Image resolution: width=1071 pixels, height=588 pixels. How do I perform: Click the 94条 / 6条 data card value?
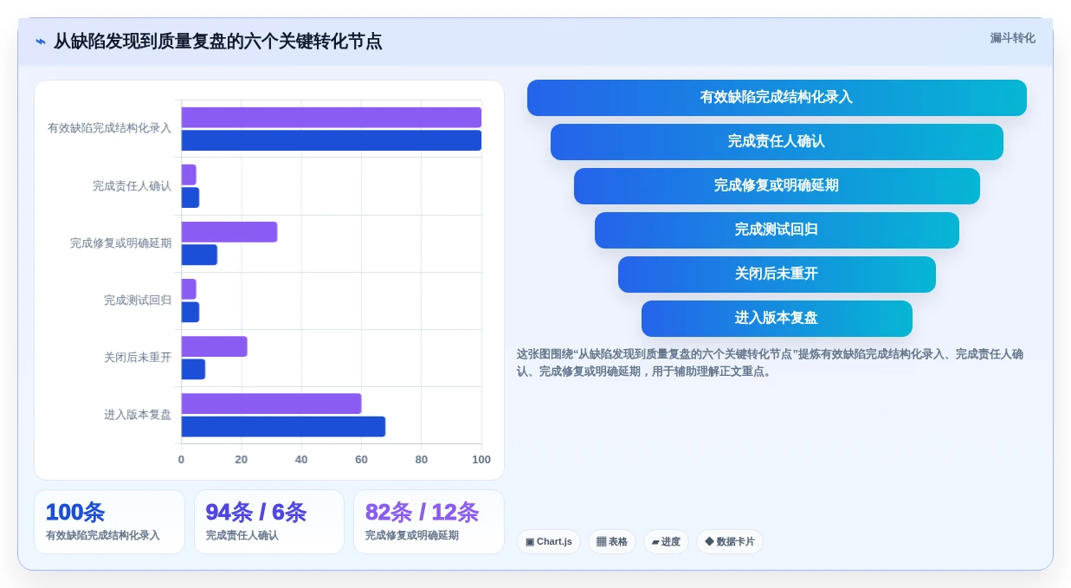[256, 512]
